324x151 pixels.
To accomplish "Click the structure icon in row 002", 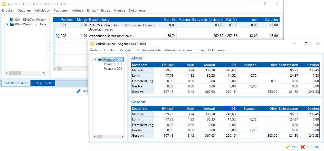I will click(57, 36).
